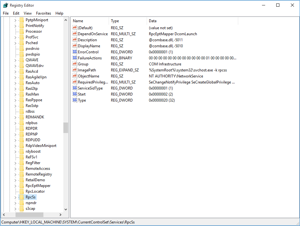This screenshot has height=226, width=300.
Task: Click the binary icon of FailureActions value
Action: pos(75,58)
